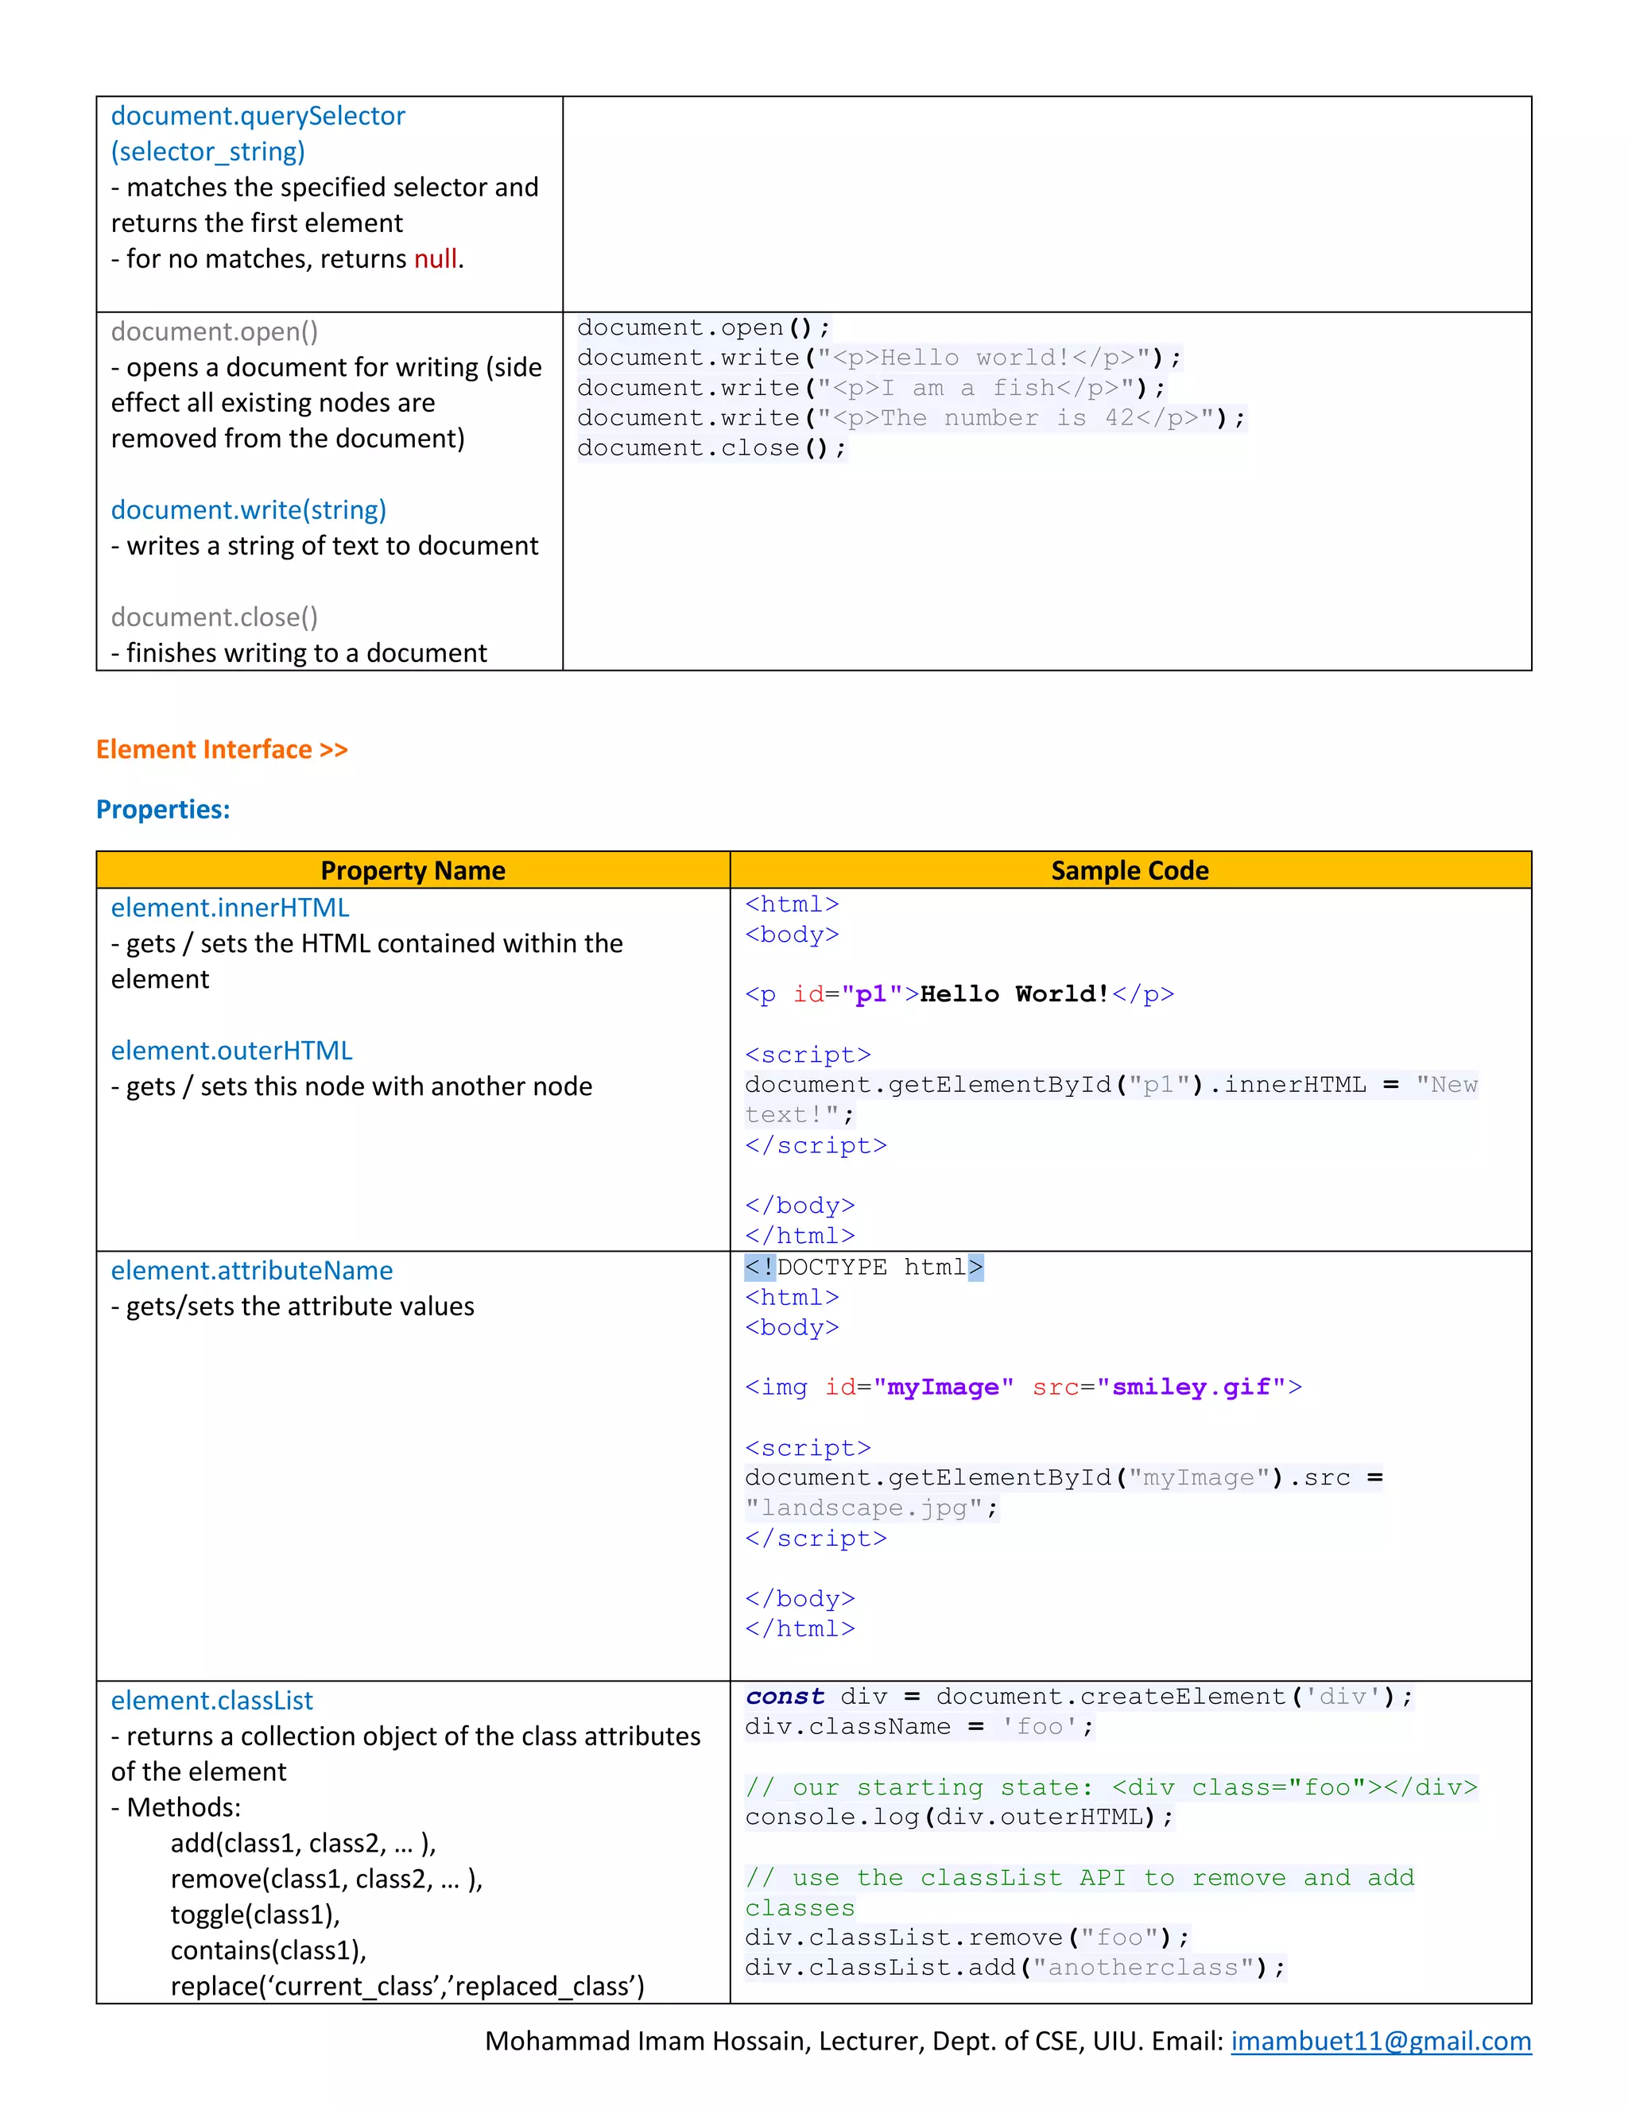1628x2106 pixels.
Task: Click the Properties: blue subheading
Action: click(x=163, y=809)
